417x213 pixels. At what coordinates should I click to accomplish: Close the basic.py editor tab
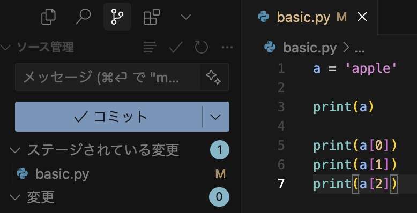(x=362, y=17)
